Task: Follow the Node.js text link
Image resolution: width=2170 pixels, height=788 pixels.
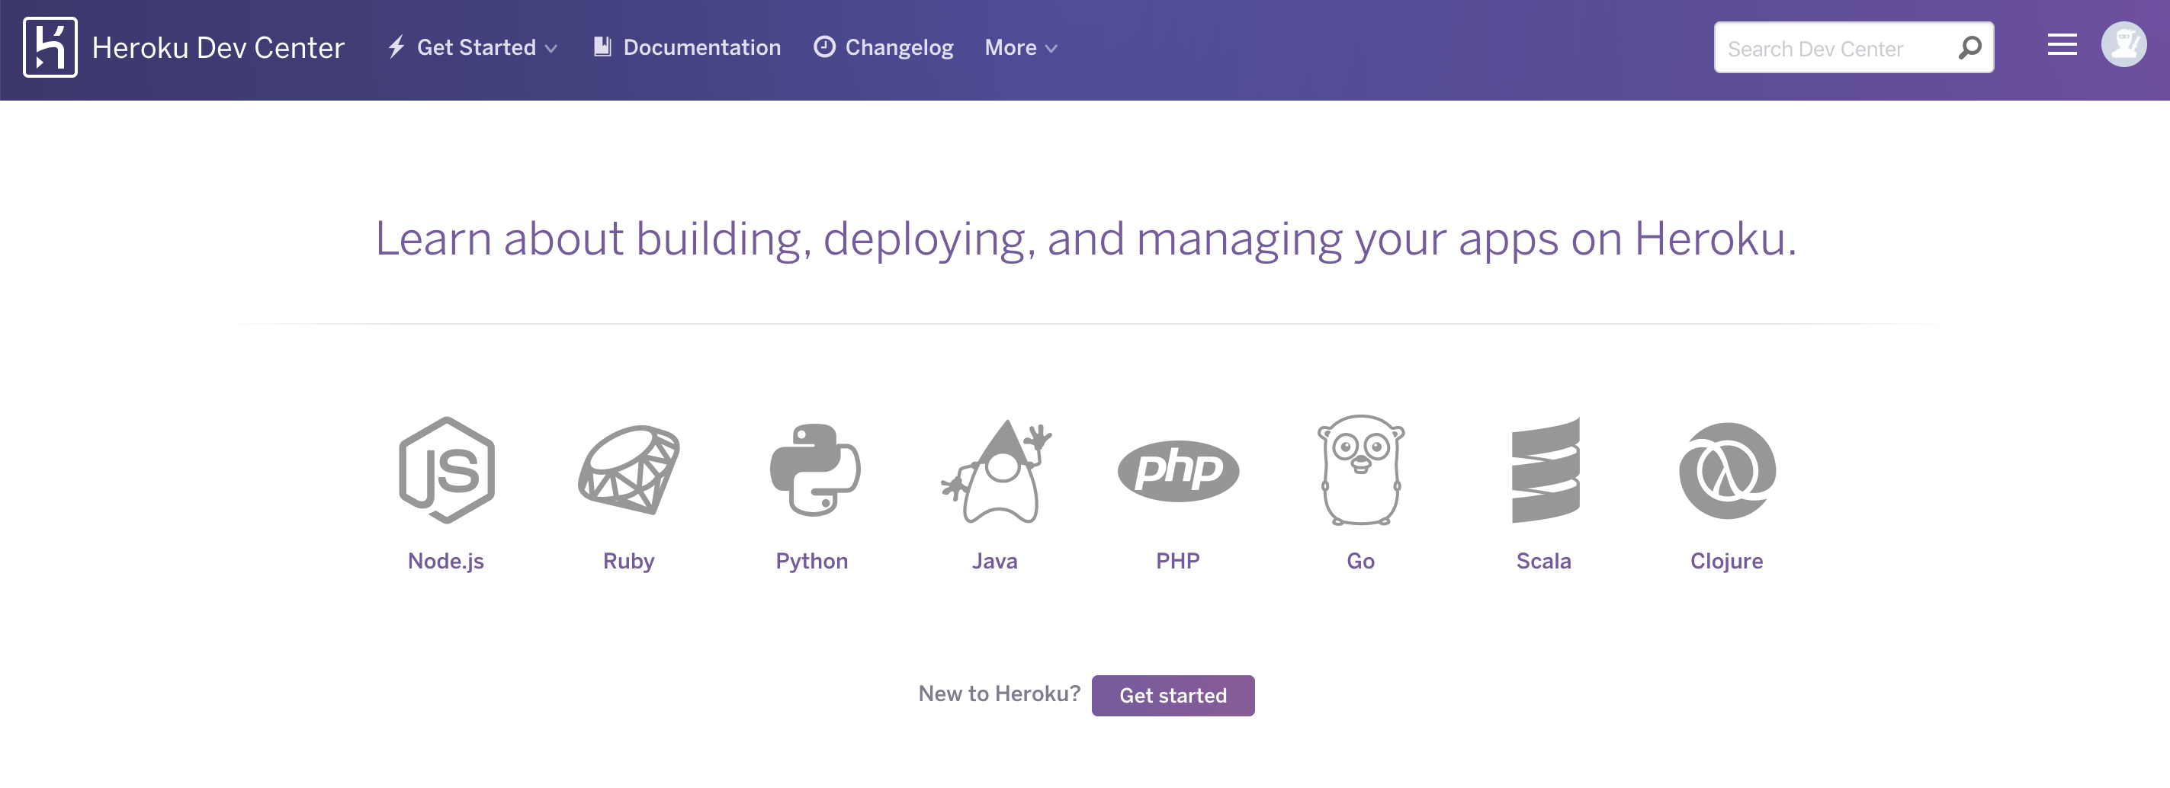Action: 445,561
